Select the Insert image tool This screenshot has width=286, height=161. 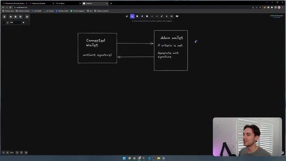pyautogui.click(x=172, y=16)
